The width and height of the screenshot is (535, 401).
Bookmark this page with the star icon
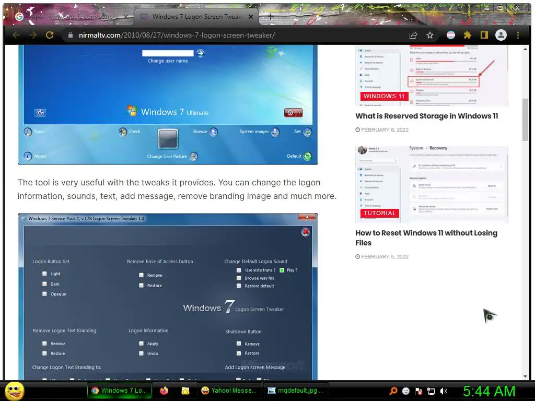point(430,35)
